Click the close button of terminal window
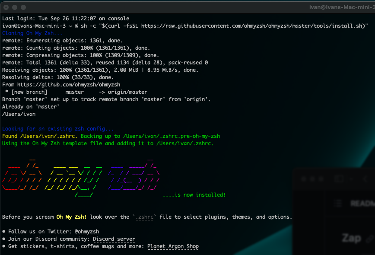375x255 pixels. [6, 7]
